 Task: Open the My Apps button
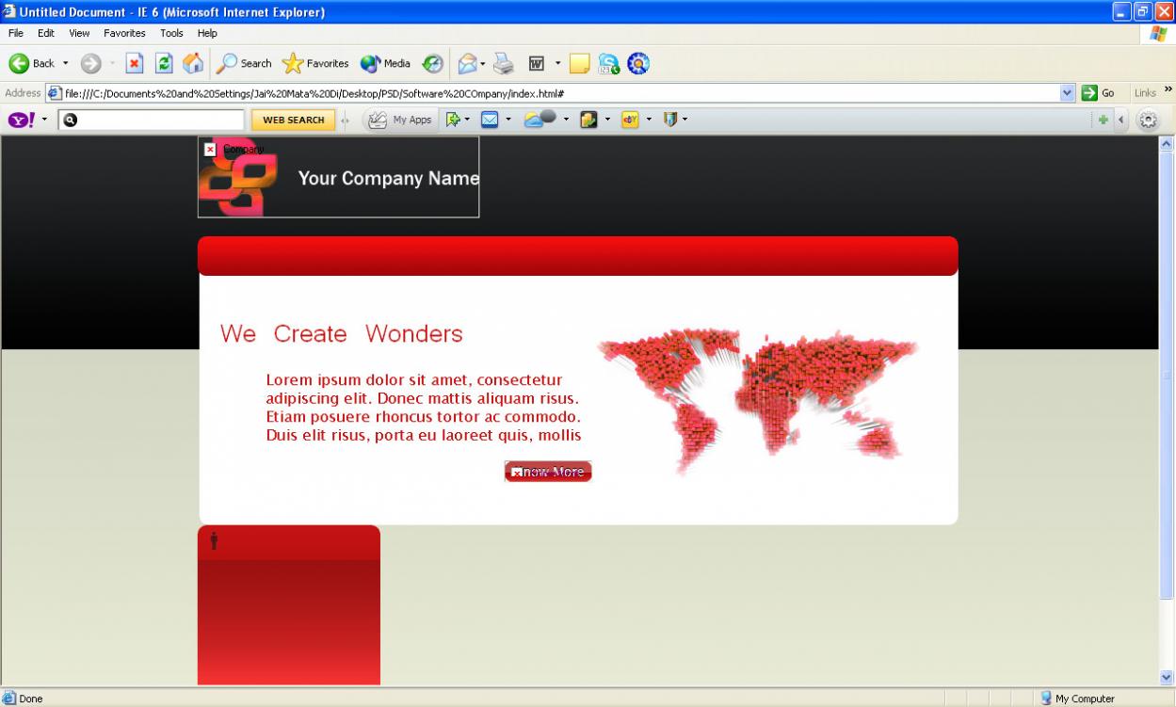[401, 120]
